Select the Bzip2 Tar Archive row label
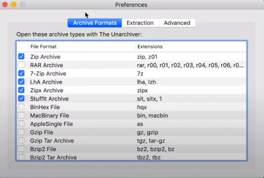Image resolution: width=264 pixels, height=178 pixels. [53, 157]
